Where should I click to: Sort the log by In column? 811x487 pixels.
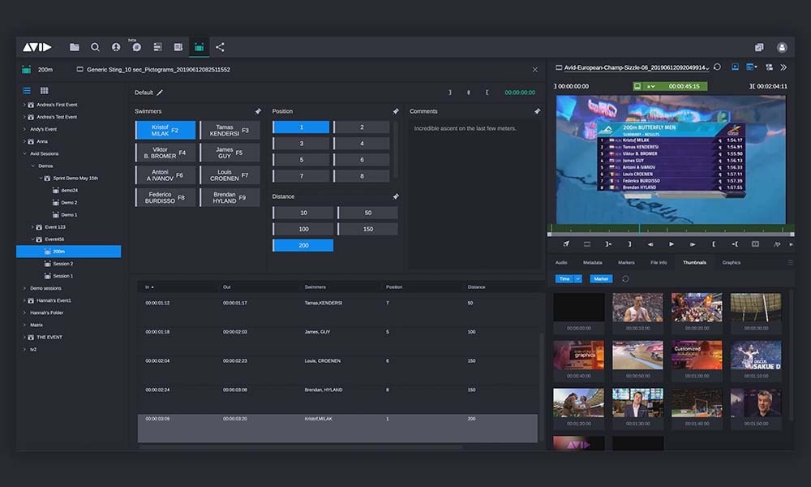(x=149, y=287)
